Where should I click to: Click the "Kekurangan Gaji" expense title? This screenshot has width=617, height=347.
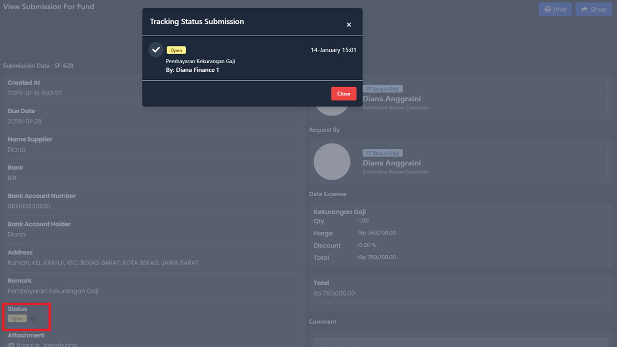340,211
